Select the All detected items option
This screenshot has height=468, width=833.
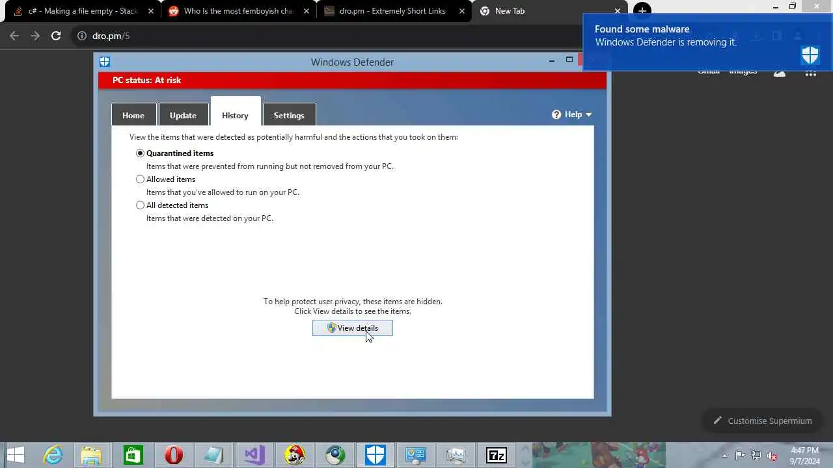coord(140,205)
